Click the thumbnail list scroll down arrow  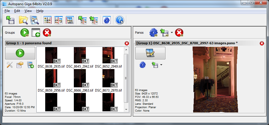(126, 109)
